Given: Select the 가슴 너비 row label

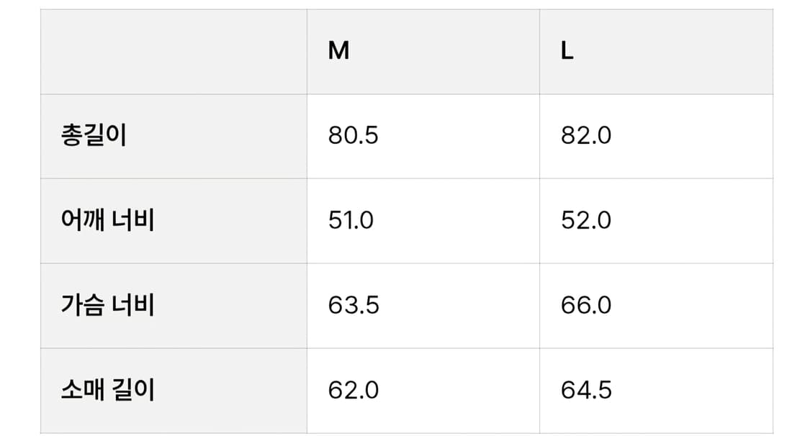Looking at the screenshot, I should [x=108, y=305].
